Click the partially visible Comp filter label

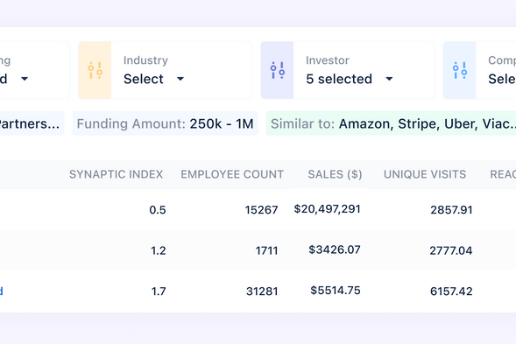pyautogui.click(x=502, y=60)
